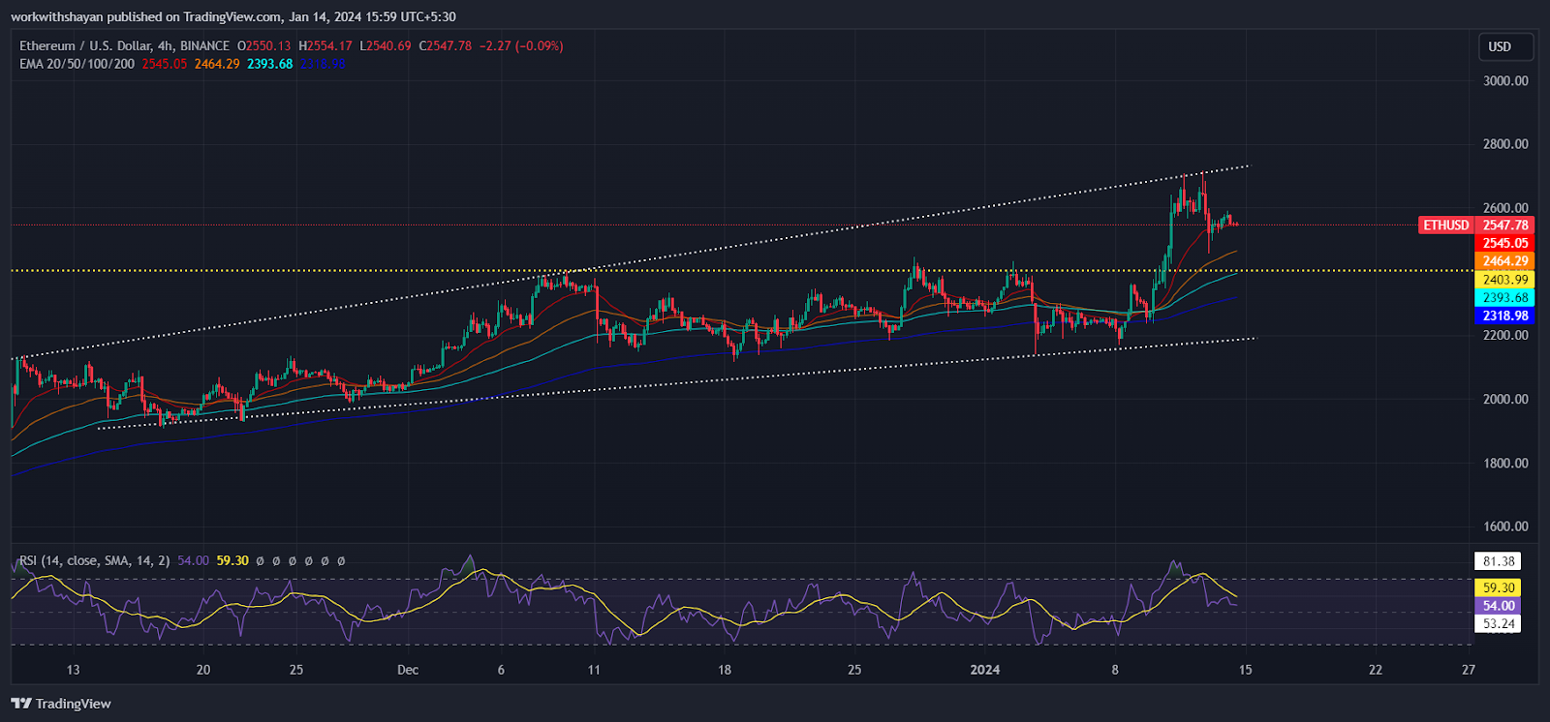Image resolution: width=1550 pixels, height=722 pixels.
Task: Select the yellow 59.30 RSI scale label
Action: [x=1498, y=587]
